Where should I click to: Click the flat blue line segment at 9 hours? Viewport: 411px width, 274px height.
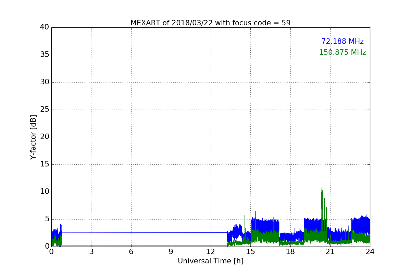pos(171,232)
